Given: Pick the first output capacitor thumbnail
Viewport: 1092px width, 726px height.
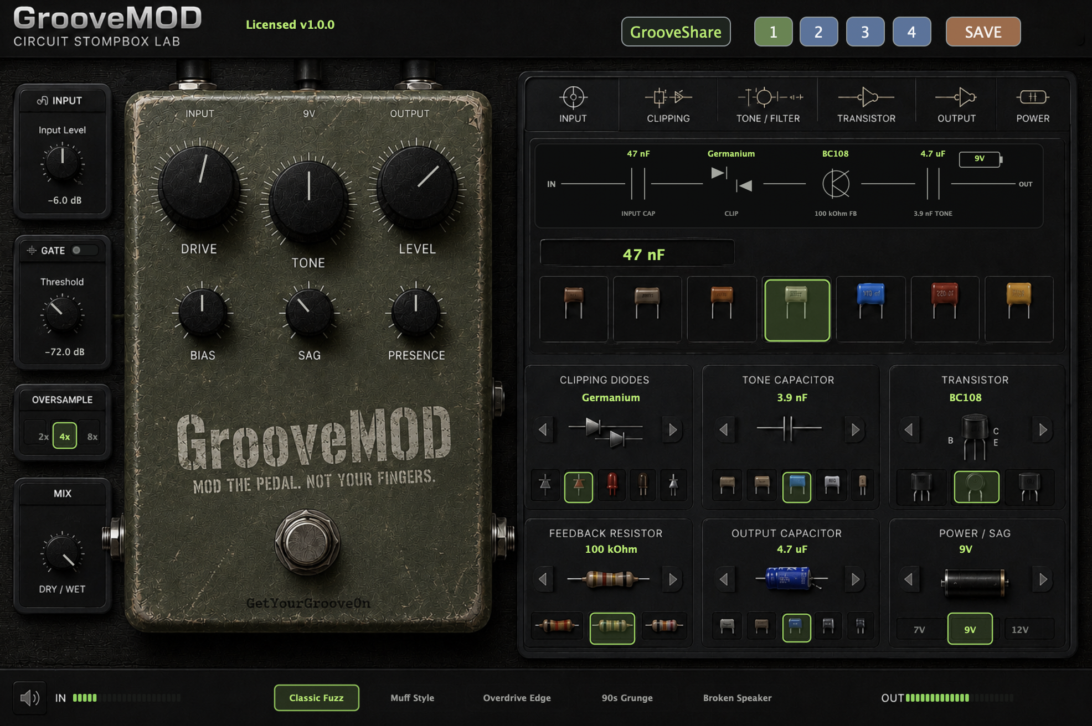Looking at the screenshot, I should coord(727,627).
